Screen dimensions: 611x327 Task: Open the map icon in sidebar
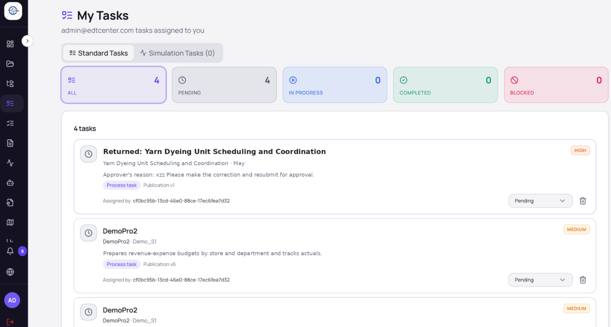[10, 222]
